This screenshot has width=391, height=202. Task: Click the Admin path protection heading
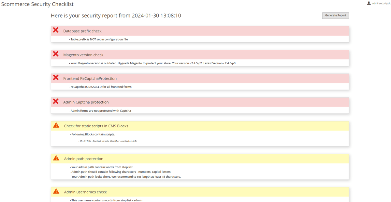(x=84, y=159)
